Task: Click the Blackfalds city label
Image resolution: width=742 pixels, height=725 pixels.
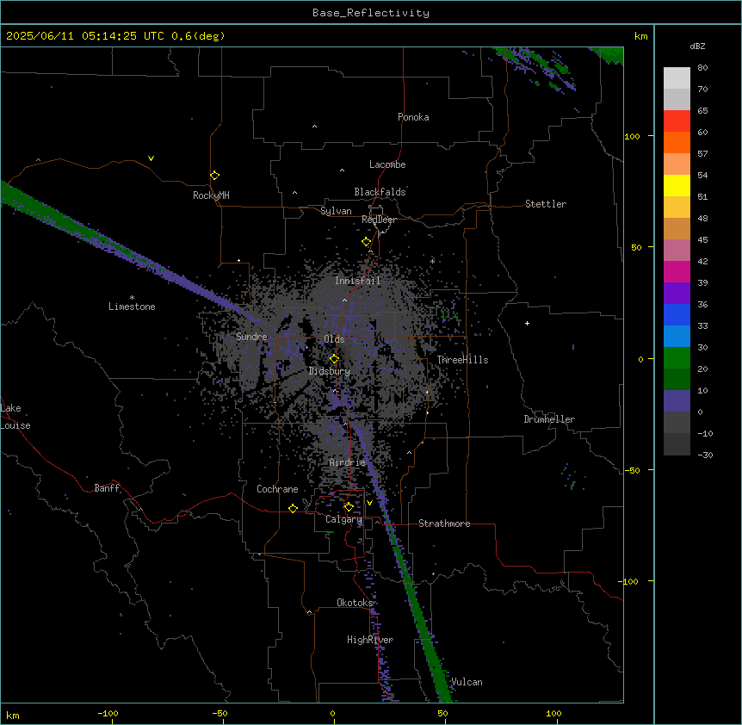Action: point(380,192)
